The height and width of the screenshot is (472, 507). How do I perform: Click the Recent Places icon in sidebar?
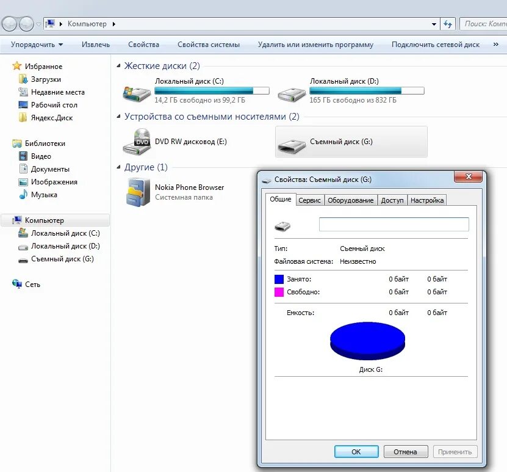coord(23,92)
